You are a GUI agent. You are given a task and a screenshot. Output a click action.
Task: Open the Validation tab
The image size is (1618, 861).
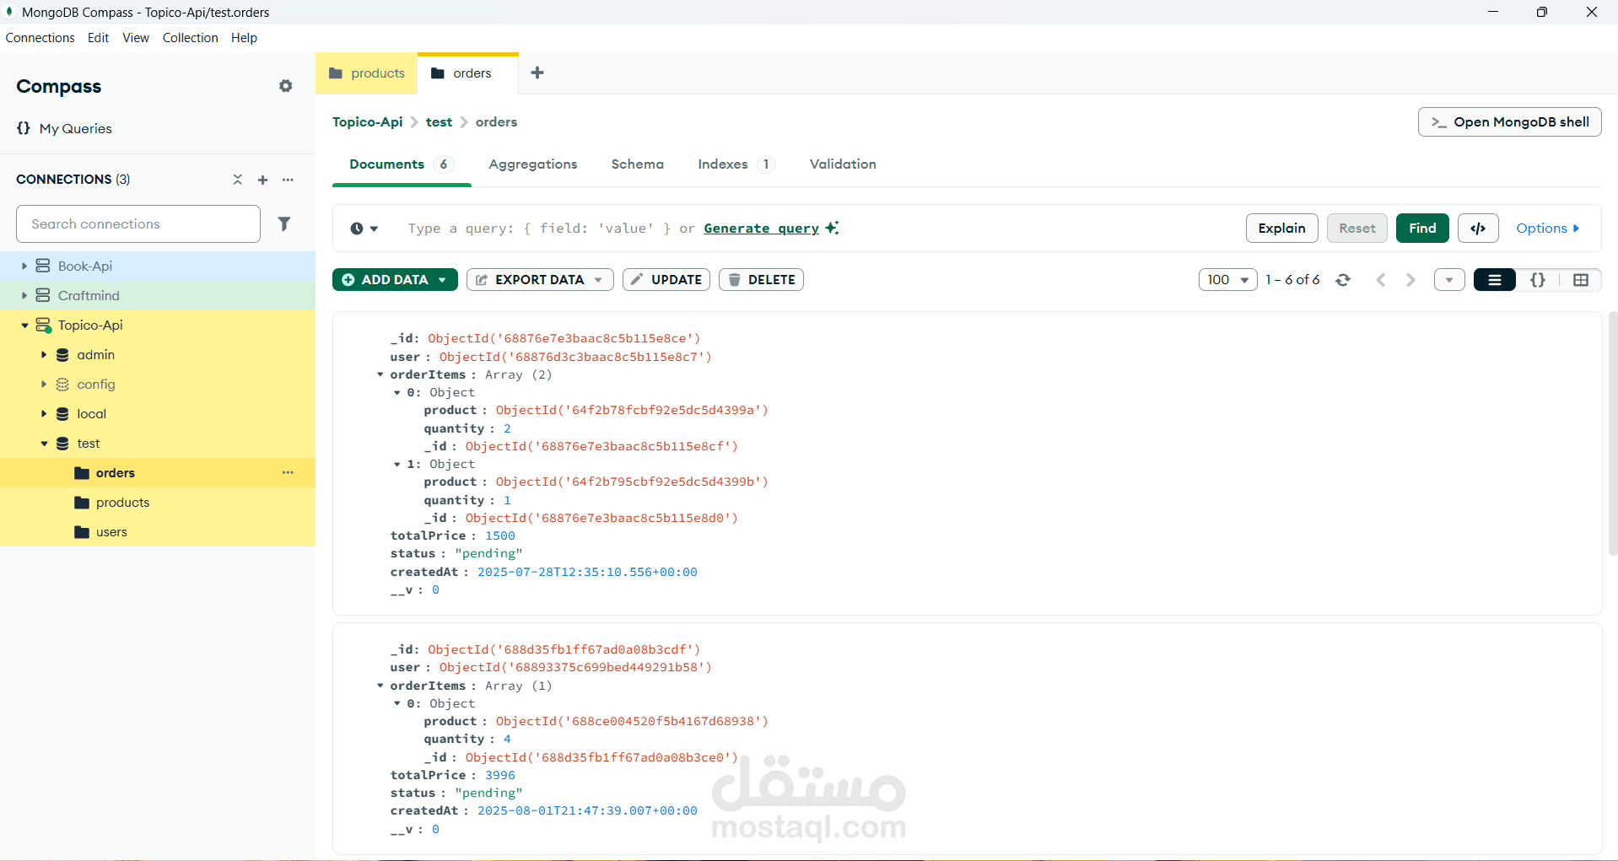pos(843,164)
